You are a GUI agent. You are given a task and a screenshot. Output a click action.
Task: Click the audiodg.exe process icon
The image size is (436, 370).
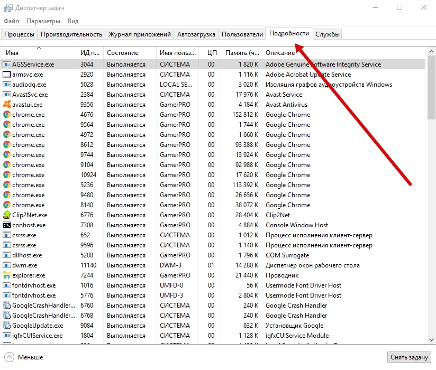[x=7, y=85]
